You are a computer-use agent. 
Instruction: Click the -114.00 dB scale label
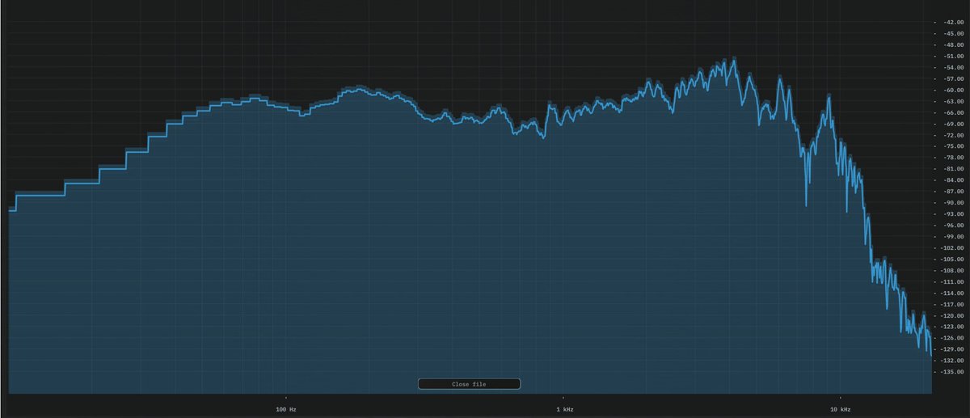point(951,293)
